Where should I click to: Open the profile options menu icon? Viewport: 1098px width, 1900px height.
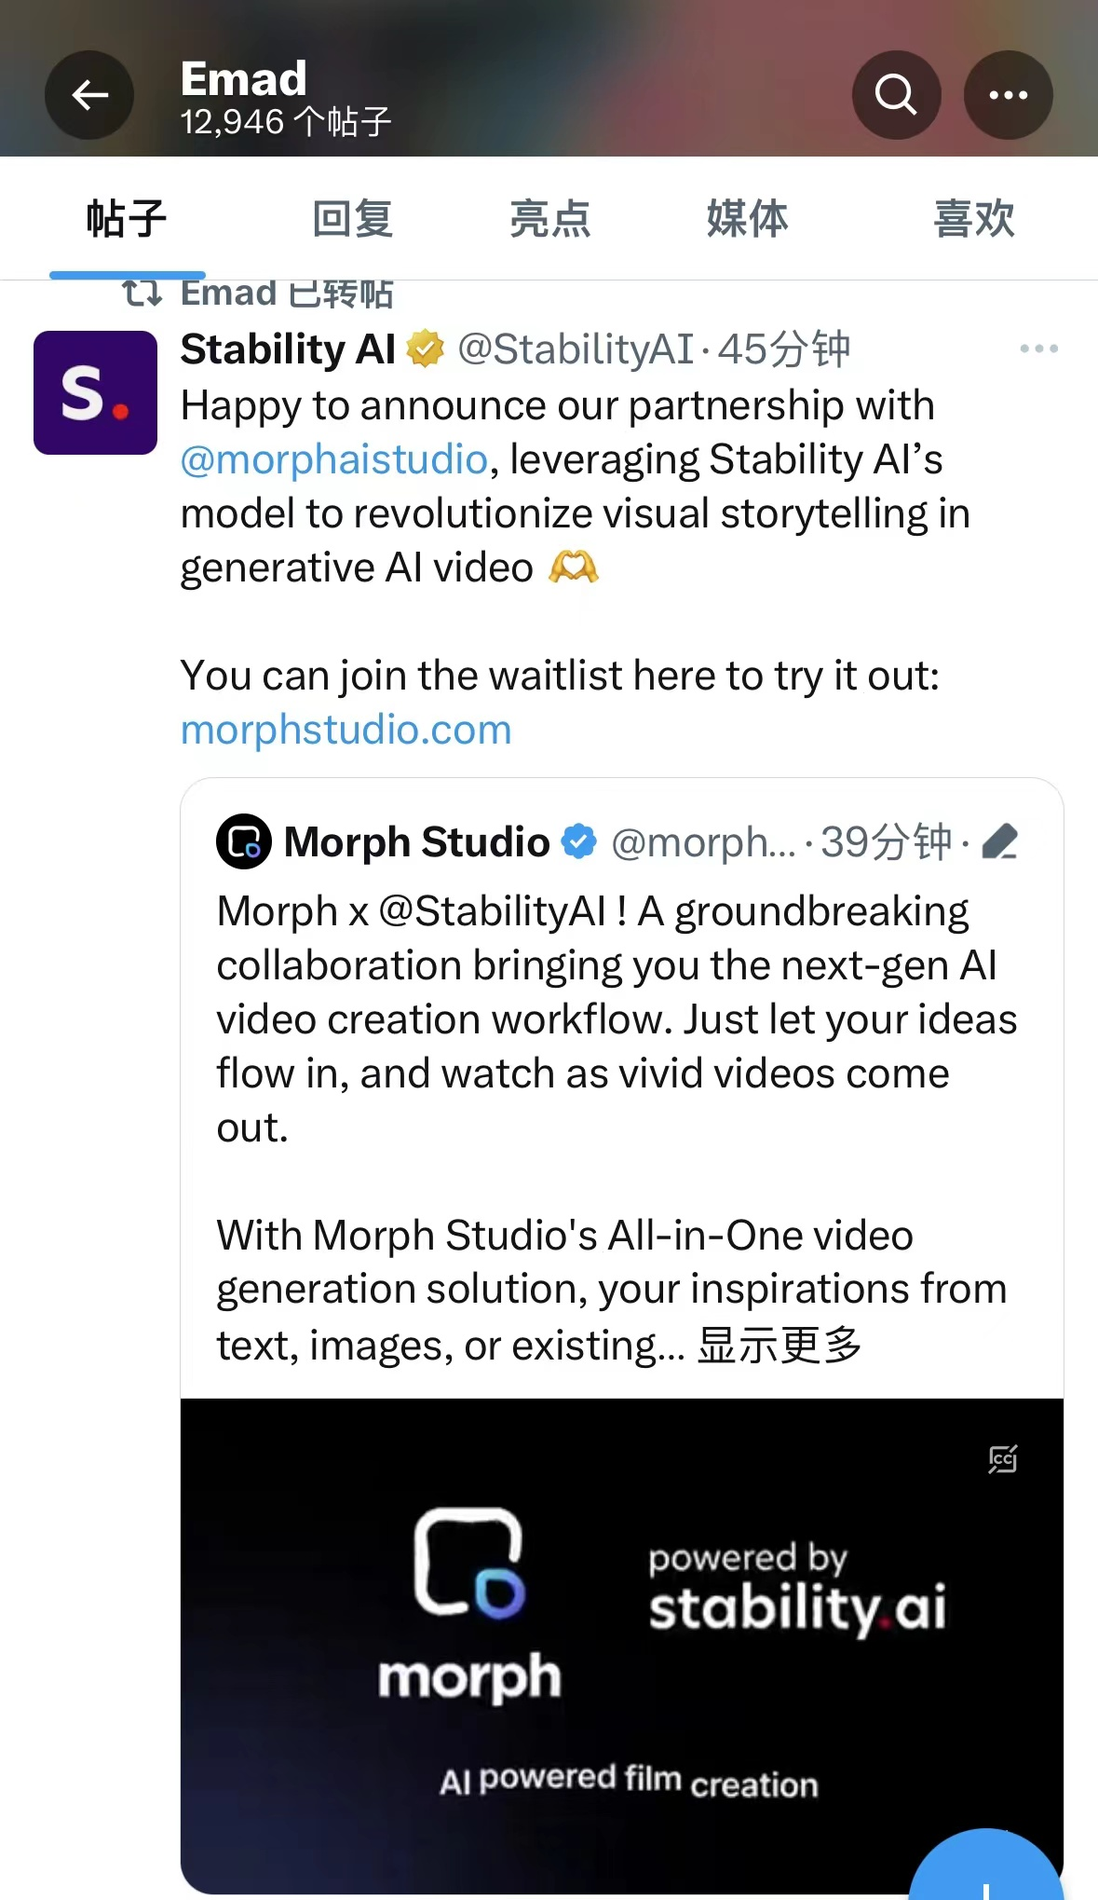[1009, 94]
